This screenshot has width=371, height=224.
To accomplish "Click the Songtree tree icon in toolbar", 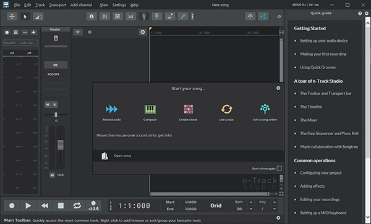I will [250, 16].
